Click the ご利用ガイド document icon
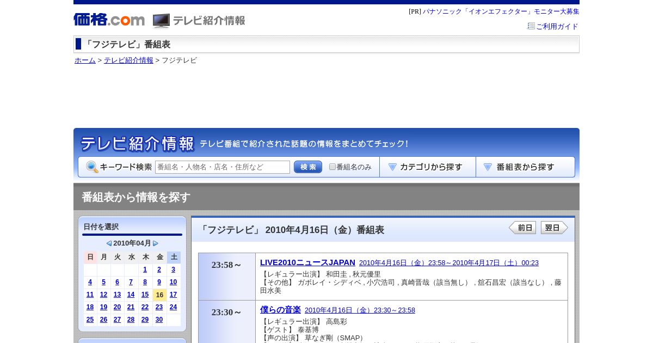This screenshot has width=653, height=343. (531, 26)
